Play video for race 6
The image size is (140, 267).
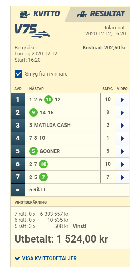[x=122, y=164]
